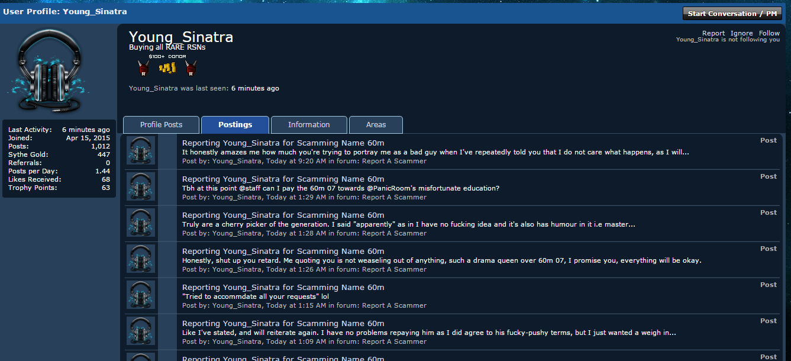Click the large headphones profile avatar

pyautogui.click(x=50, y=70)
